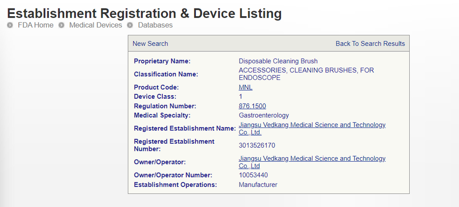This screenshot has height=207, width=459.
Task: Start a New Search
Action: tap(150, 44)
